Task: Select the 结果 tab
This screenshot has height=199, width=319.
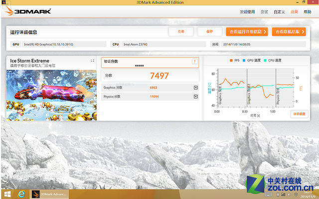Action: (294, 12)
